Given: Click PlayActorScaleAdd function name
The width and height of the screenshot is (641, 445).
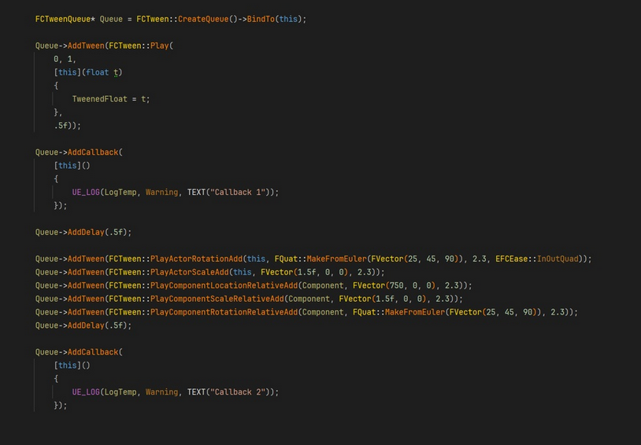Looking at the screenshot, I should (189, 272).
